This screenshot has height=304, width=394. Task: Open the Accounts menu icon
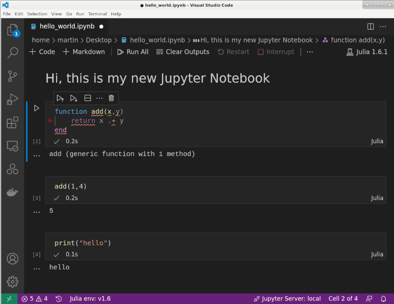click(13, 259)
